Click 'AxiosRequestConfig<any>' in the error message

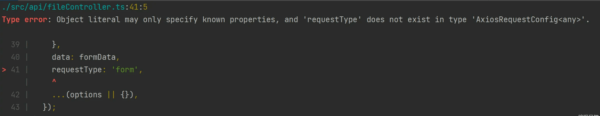point(528,20)
